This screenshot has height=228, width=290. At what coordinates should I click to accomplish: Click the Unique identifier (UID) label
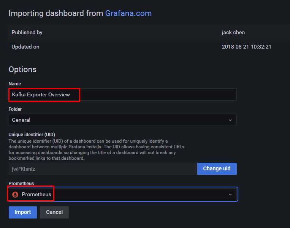(x=32, y=135)
